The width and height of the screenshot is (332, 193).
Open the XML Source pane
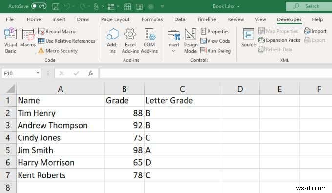tap(249, 38)
